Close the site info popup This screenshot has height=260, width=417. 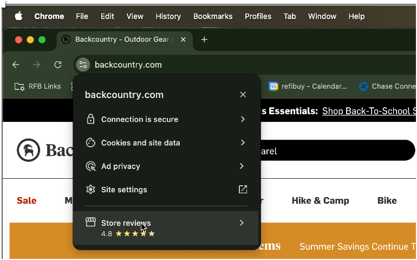[x=243, y=94]
